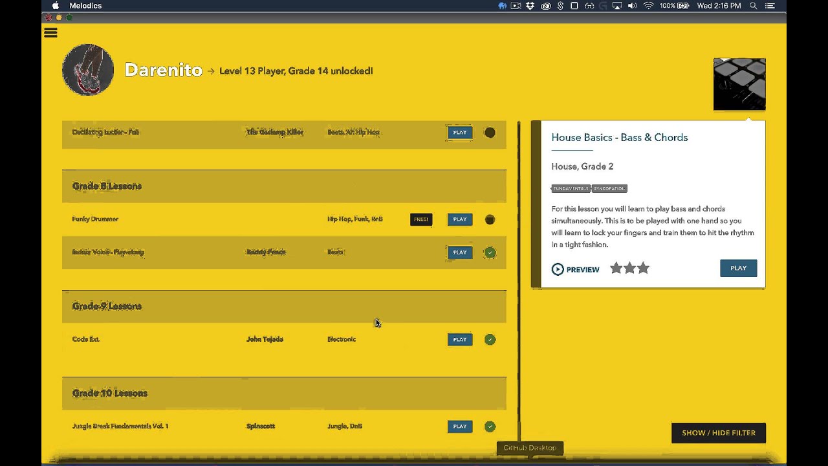828x466 pixels.
Task: Click green checkmark for Code Ext.
Action: click(490, 339)
